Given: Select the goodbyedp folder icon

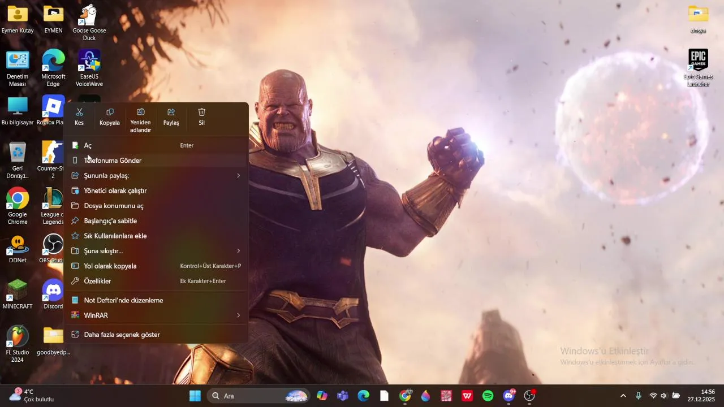Looking at the screenshot, I should [x=53, y=341].
